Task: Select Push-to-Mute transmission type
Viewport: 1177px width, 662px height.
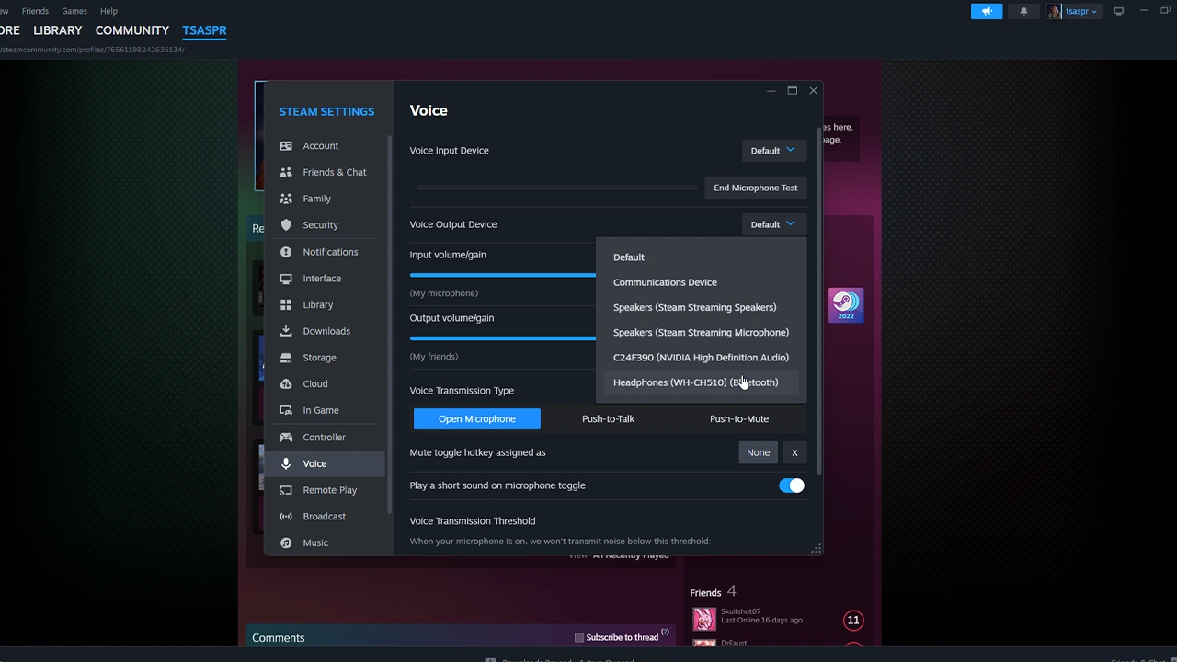Action: point(739,418)
